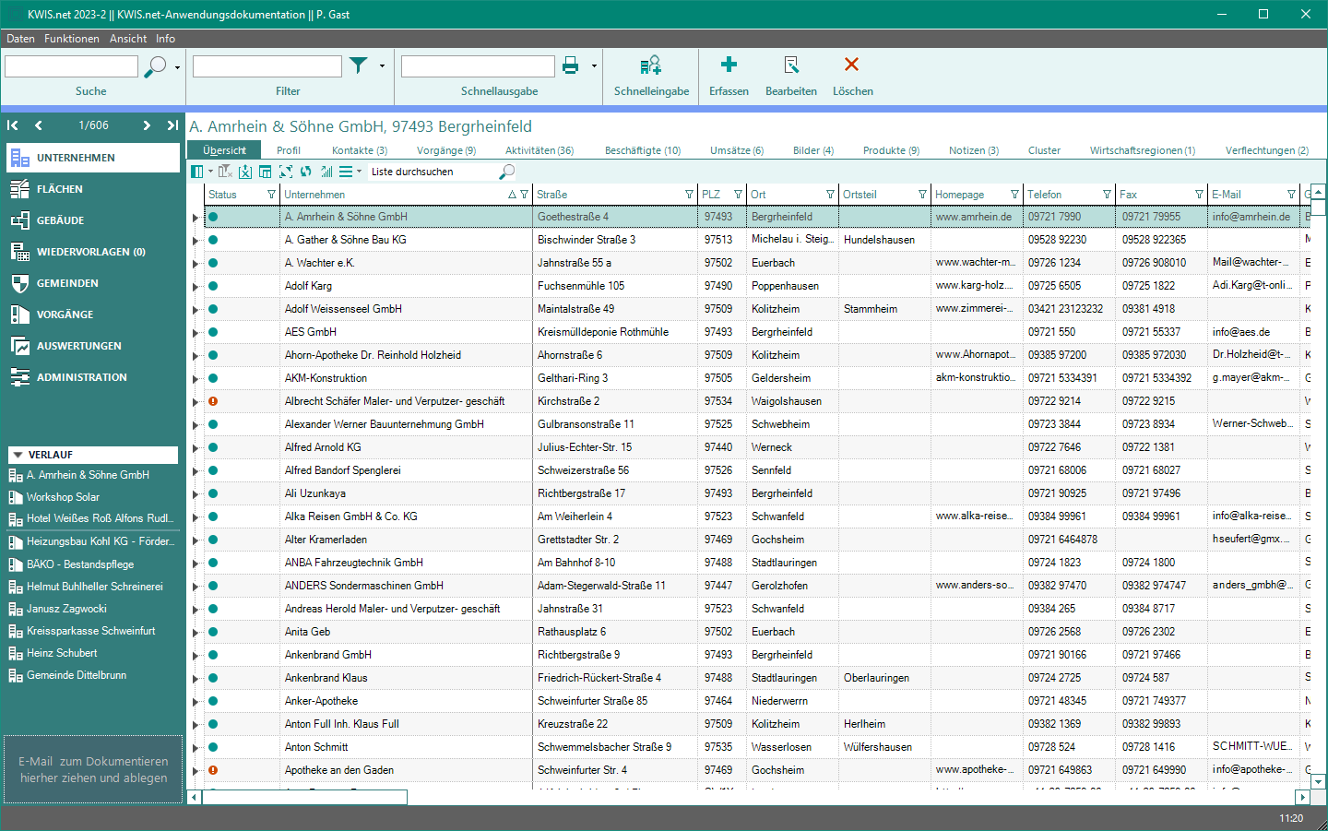Click Bearbeiten edit icon
The width and height of the screenshot is (1328, 831).
(791, 65)
